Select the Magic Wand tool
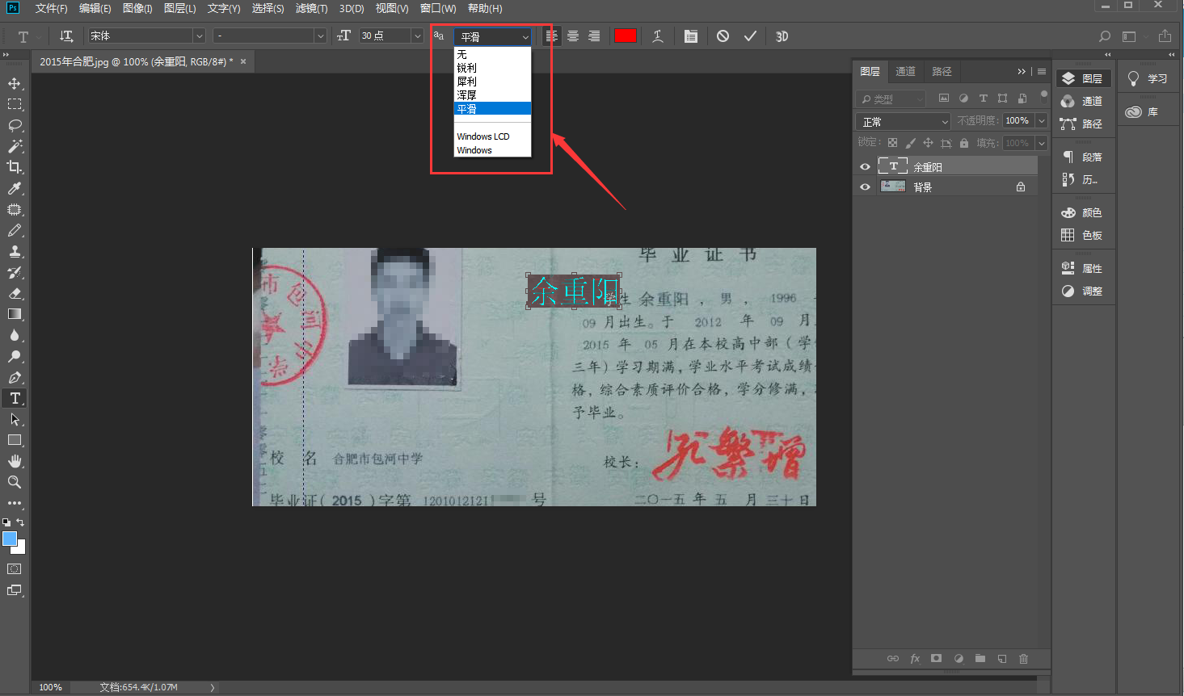 point(15,146)
